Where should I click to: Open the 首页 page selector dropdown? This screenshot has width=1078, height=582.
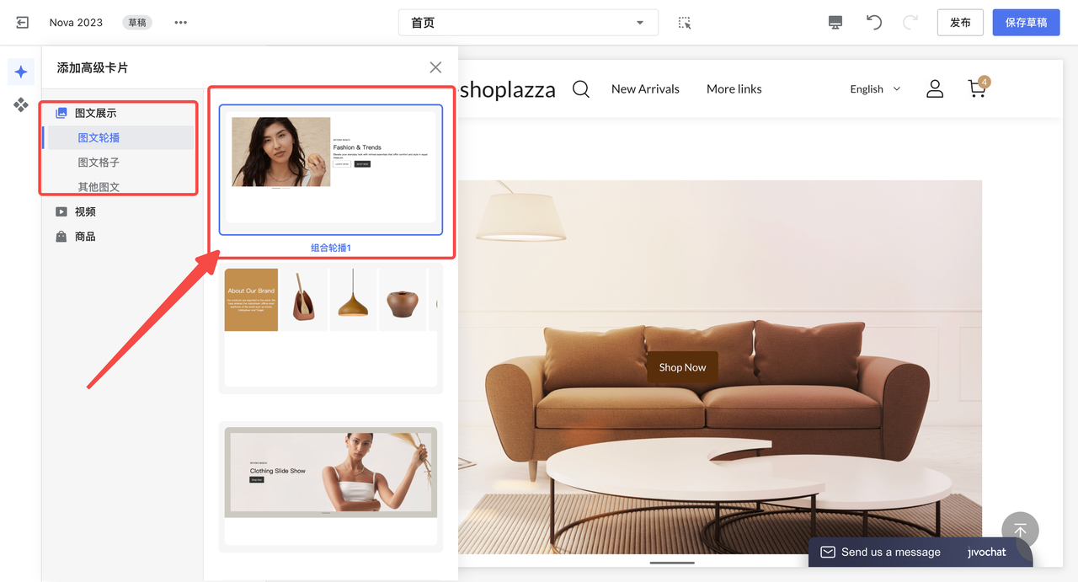(528, 23)
